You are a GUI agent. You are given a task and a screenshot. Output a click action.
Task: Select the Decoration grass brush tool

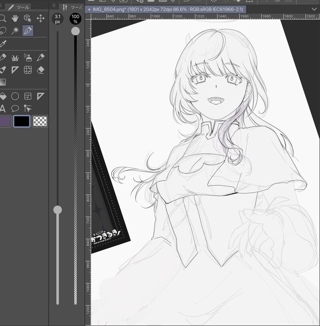point(15,58)
